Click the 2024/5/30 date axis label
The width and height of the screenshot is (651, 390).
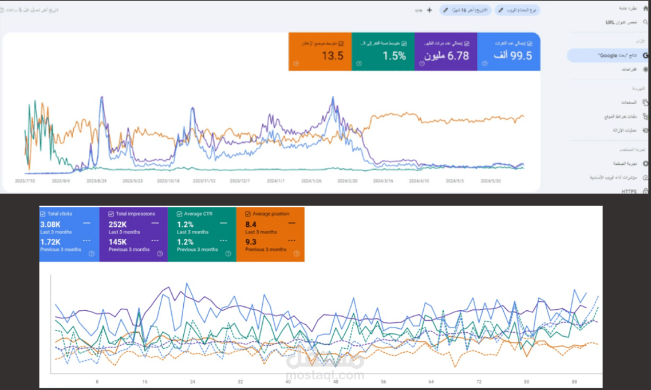click(x=491, y=181)
